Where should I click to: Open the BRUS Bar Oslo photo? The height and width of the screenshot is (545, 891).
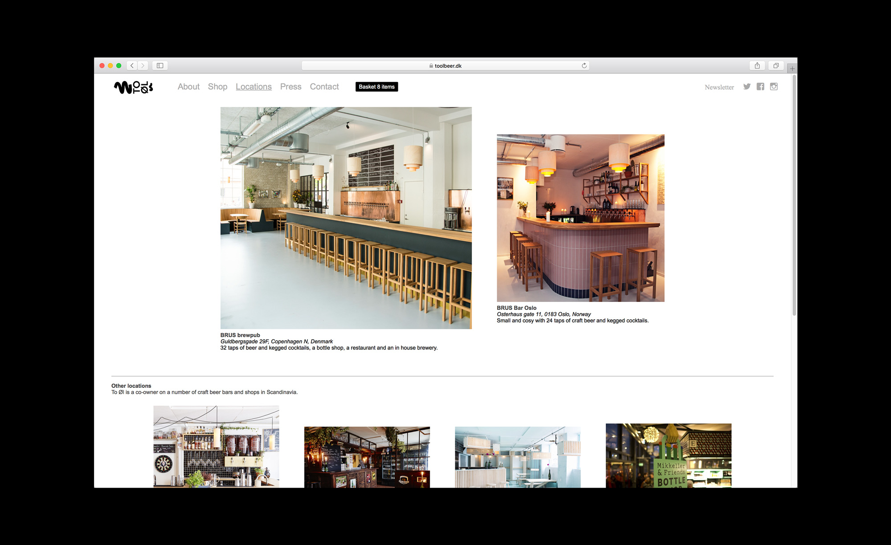coord(580,218)
